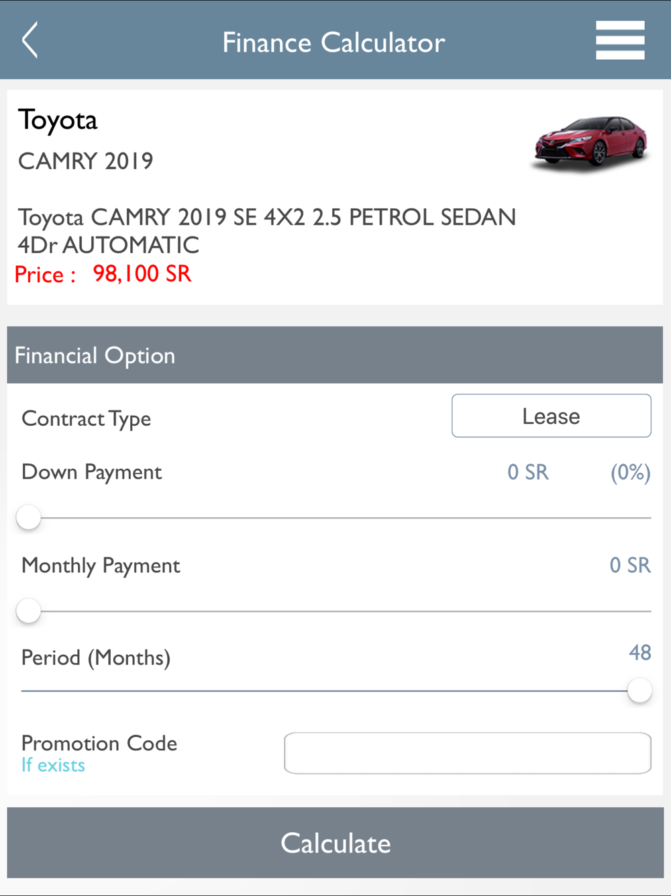Open the hamburger menu
Image resolution: width=671 pixels, height=896 pixels.
[620, 40]
